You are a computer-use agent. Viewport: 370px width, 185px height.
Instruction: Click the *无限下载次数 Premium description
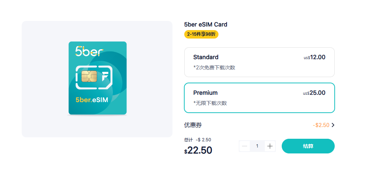tap(210, 103)
